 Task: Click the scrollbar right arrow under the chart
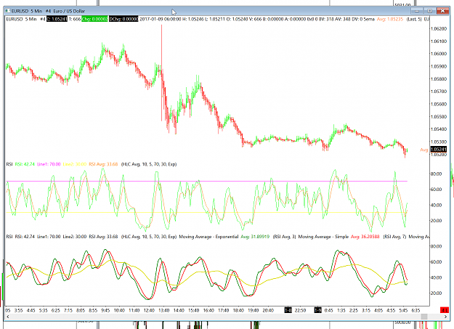[x=445, y=317]
